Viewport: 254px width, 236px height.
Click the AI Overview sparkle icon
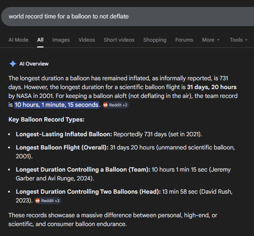tap(13, 64)
